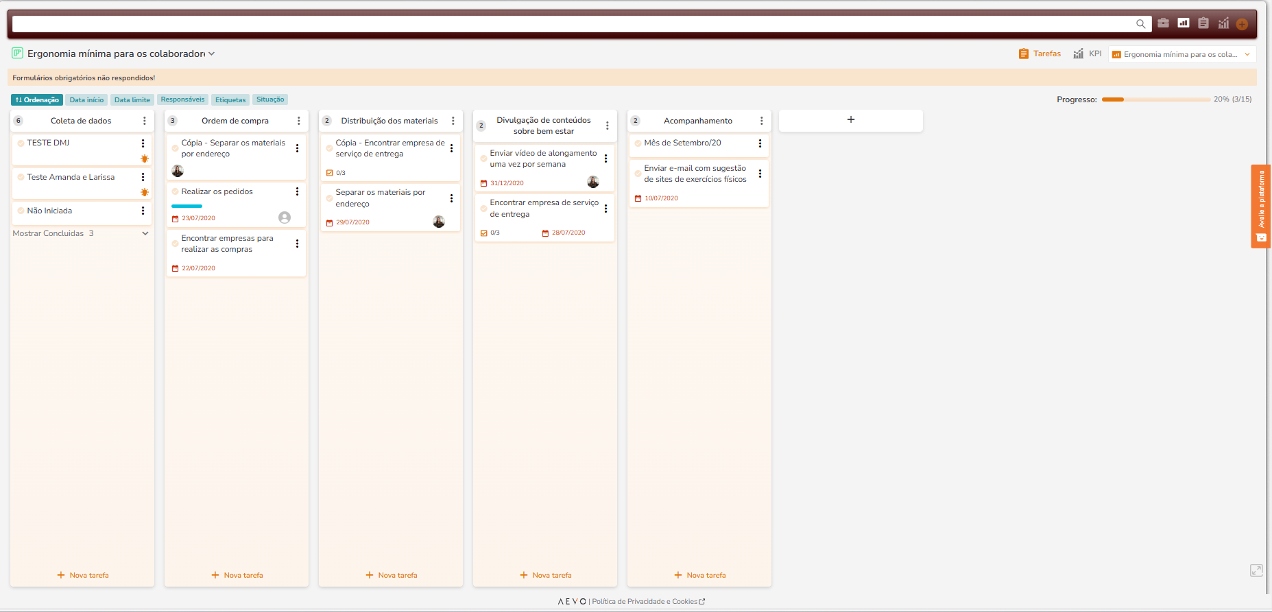Open options for the TESTE DMJ card
This screenshot has width=1272, height=612.
(143, 143)
